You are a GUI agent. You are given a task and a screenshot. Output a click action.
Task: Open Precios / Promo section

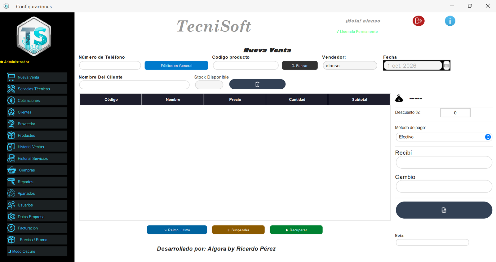(x=37, y=240)
